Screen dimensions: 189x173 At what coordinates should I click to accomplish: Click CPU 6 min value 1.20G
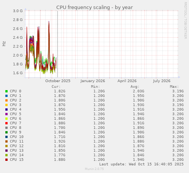[x=99, y=119]
